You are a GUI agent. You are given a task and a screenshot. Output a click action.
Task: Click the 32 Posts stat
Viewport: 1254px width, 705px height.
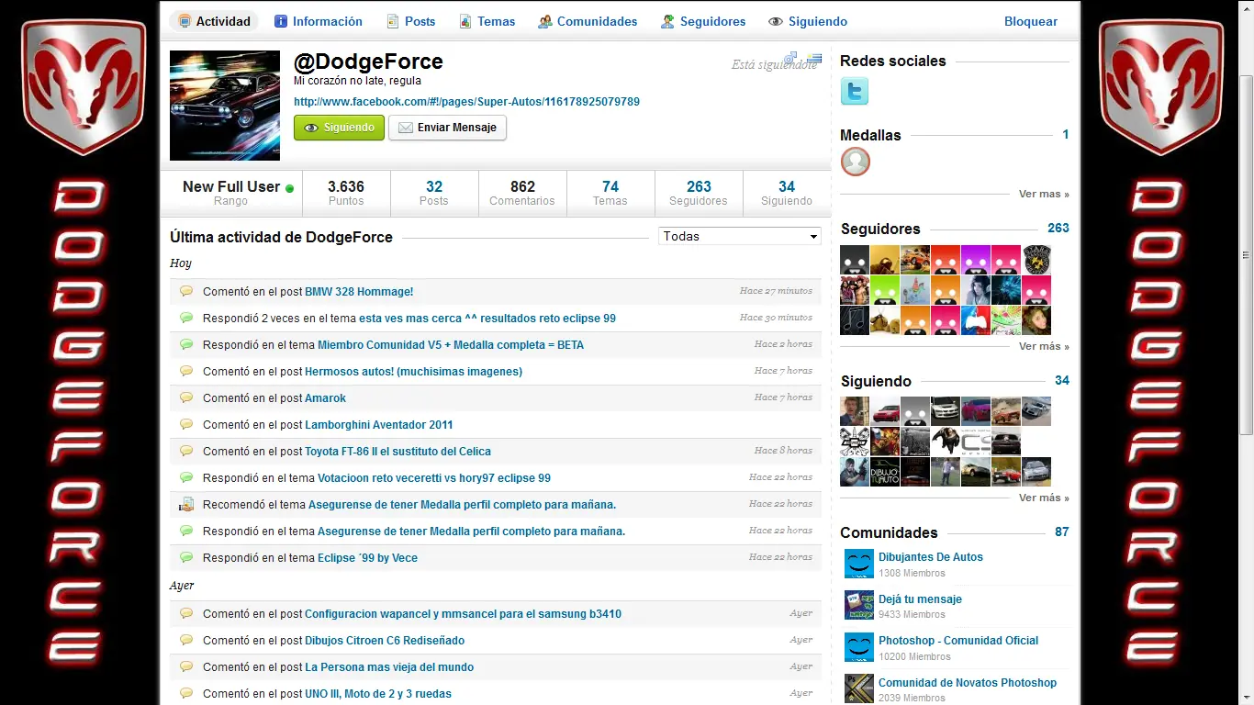pyautogui.click(x=434, y=193)
